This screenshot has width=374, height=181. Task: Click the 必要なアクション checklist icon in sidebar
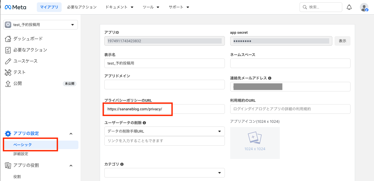(x=8, y=50)
